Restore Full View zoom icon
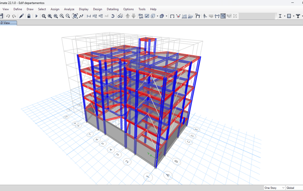This screenshot has height=191, width=303. point(50,16)
